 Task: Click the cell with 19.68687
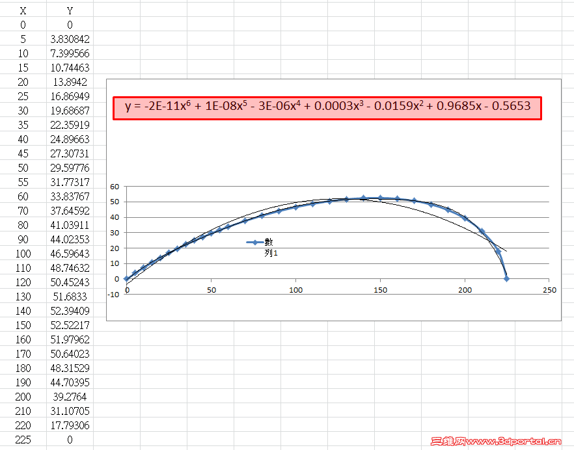[70, 110]
